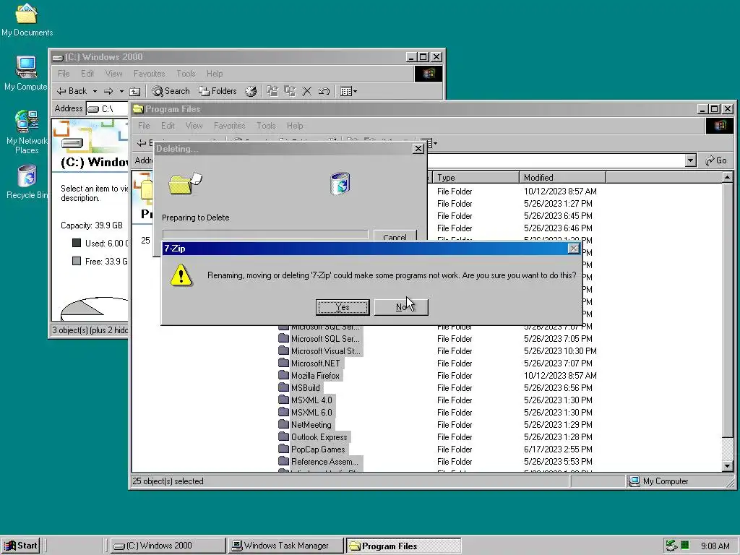
Task: Click the Preparing to Delete progress bar
Action: (265, 235)
